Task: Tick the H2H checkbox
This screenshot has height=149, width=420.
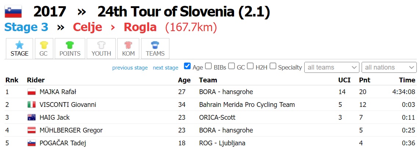Action: (x=250, y=66)
